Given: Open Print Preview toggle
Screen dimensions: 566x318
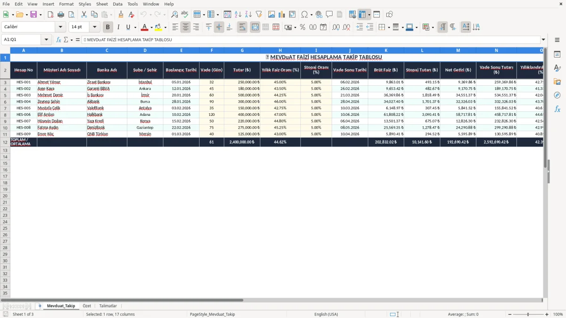Looking at the screenshot, I should click(x=71, y=15).
